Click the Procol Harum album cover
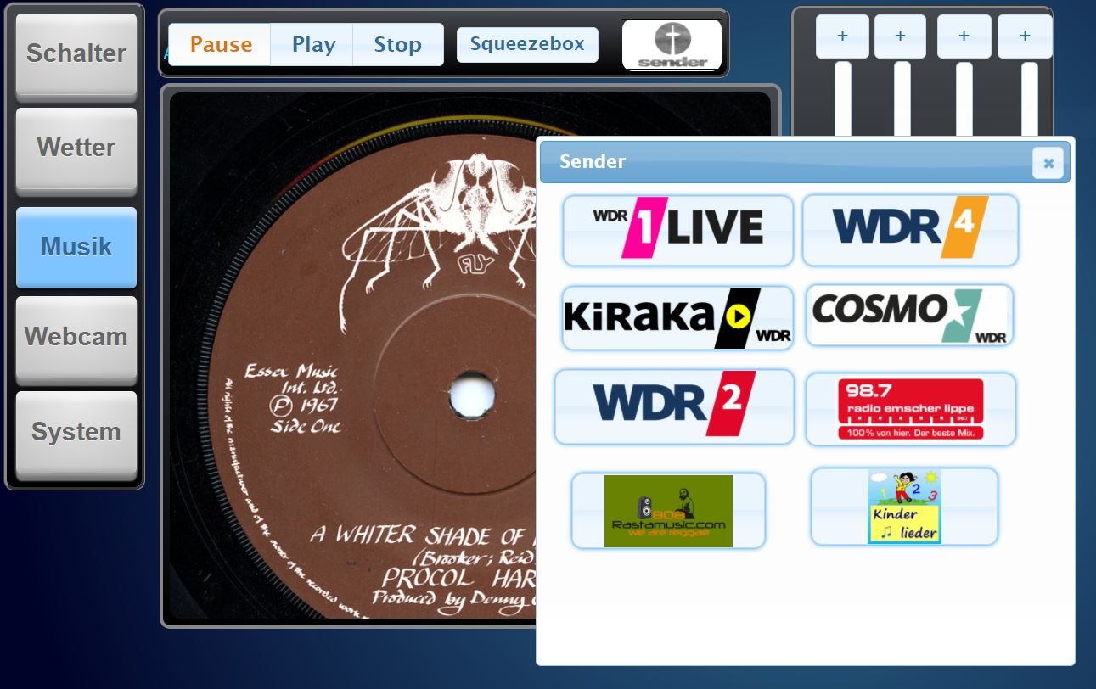Viewport: 1096px width, 689px height. 352,356
